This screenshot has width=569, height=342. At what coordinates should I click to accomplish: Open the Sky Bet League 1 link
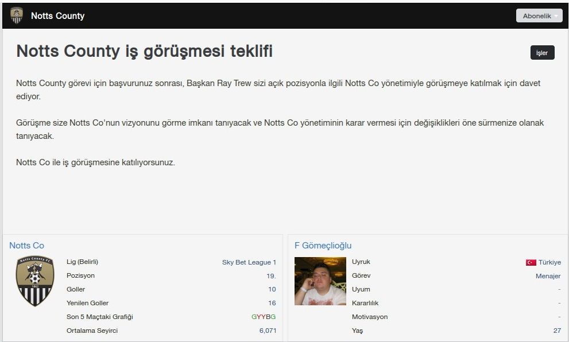click(x=249, y=262)
